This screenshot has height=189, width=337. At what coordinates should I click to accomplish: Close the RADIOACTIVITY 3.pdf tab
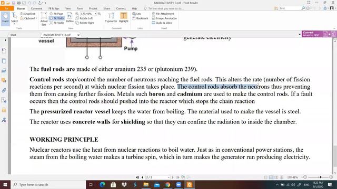tap(78, 35)
